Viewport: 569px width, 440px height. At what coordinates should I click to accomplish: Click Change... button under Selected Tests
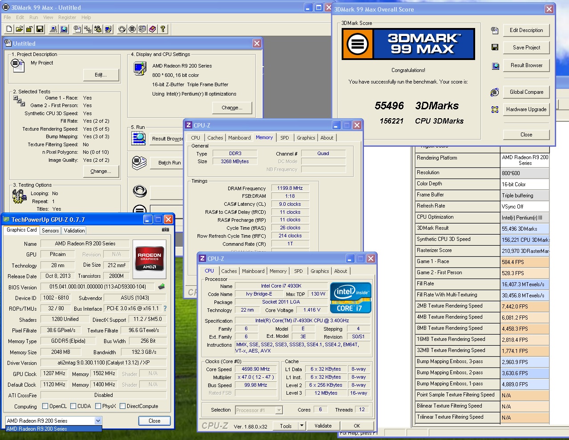tap(101, 171)
